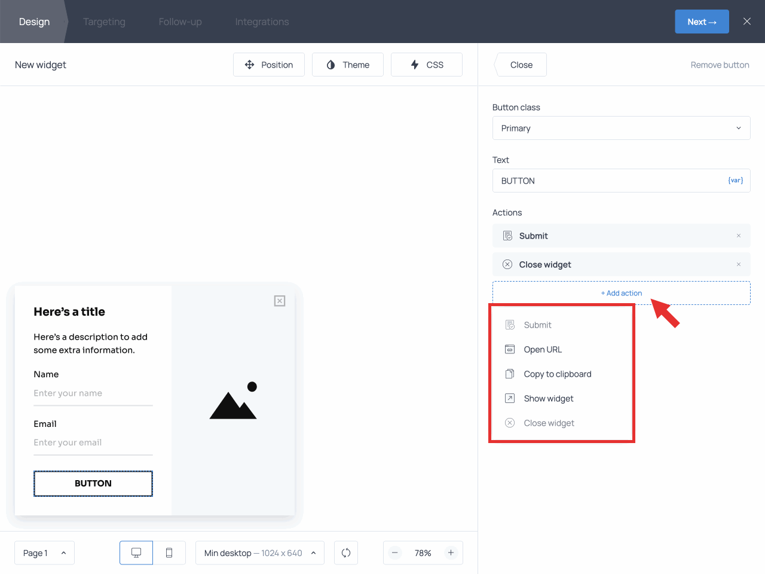Choose Copy to clipboard from action menu
The image size is (765, 574).
(557, 374)
